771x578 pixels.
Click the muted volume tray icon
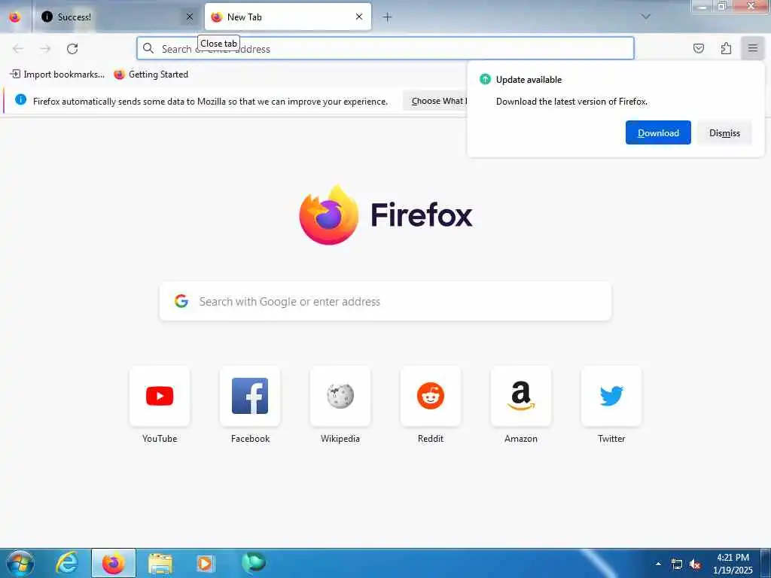coord(695,564)
